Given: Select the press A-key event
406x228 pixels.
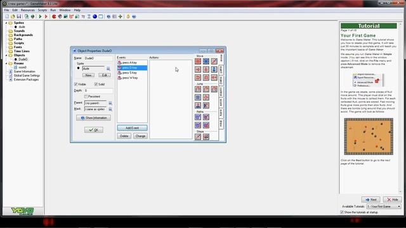Looking at the screenshot, I should tap(133, 63).
